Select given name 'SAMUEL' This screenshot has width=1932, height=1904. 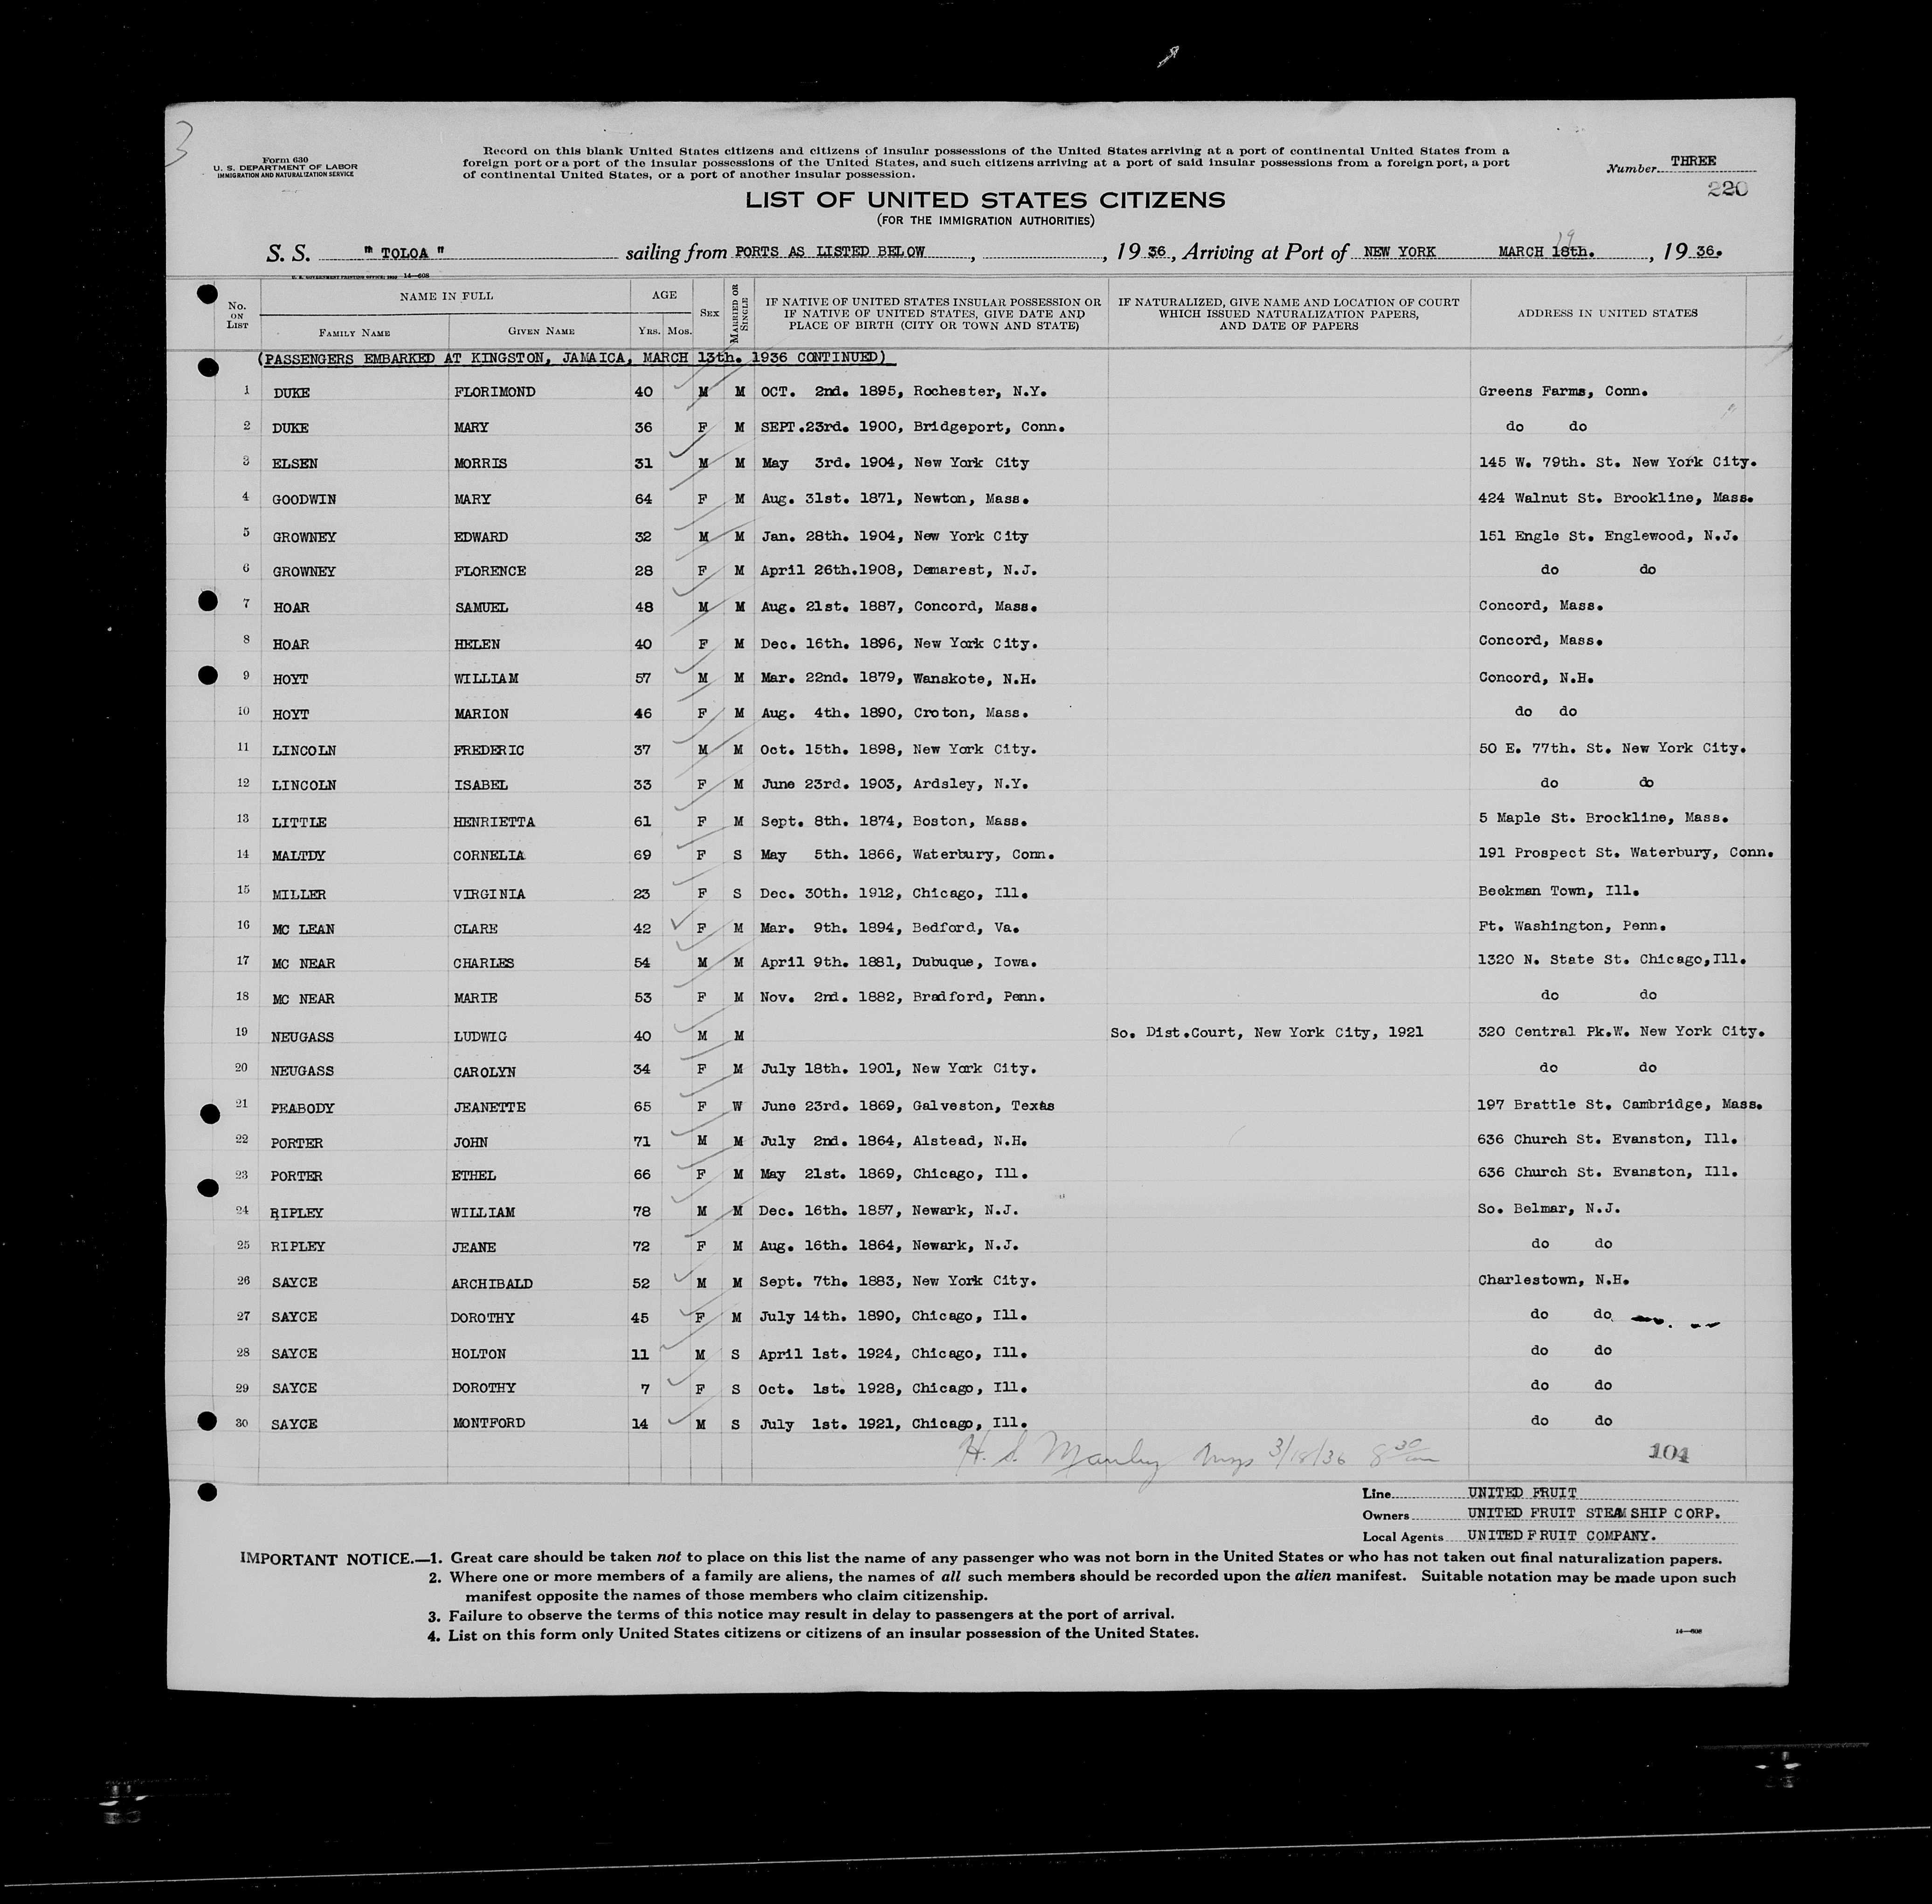coord(480,608)
